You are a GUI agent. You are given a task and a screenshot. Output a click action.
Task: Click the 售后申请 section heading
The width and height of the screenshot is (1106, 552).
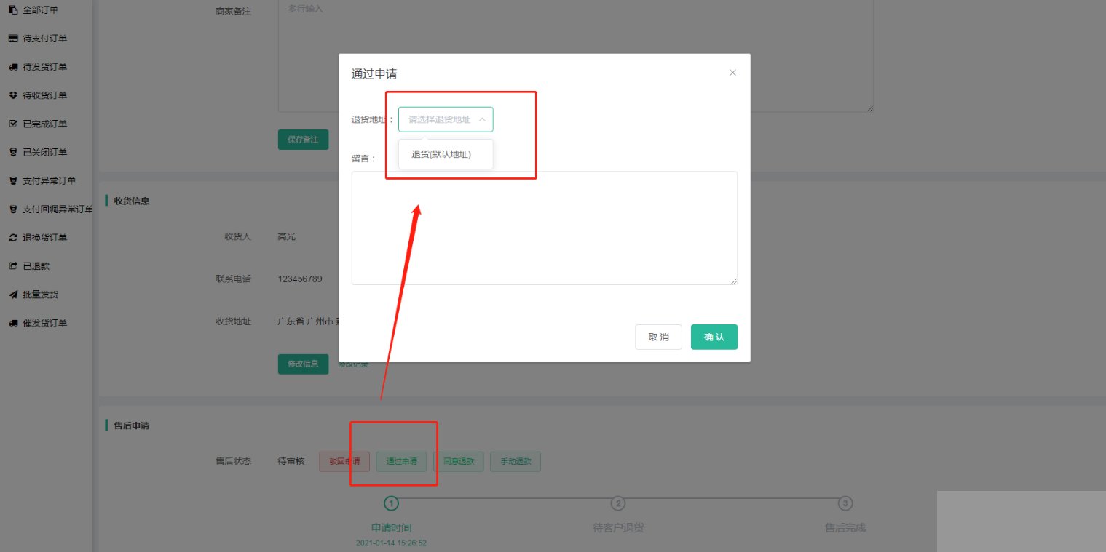[132, 425]
